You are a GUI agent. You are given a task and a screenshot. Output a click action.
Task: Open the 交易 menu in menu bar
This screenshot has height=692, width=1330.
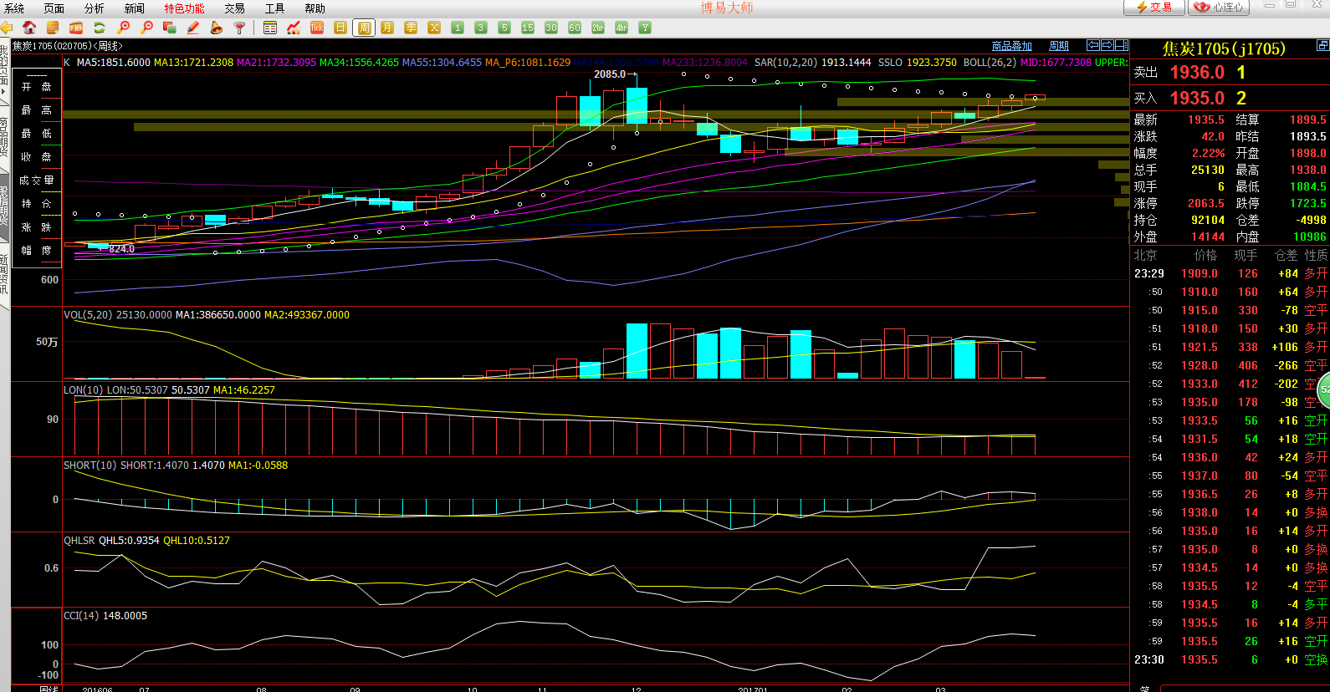point(235,8)
